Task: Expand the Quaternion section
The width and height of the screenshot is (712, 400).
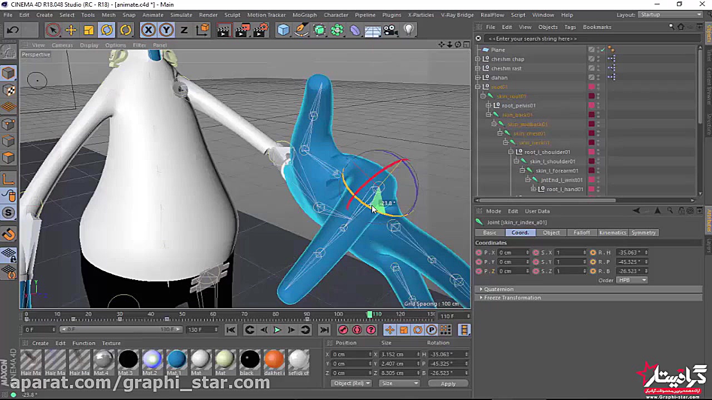Action: [x=482, y=289]
